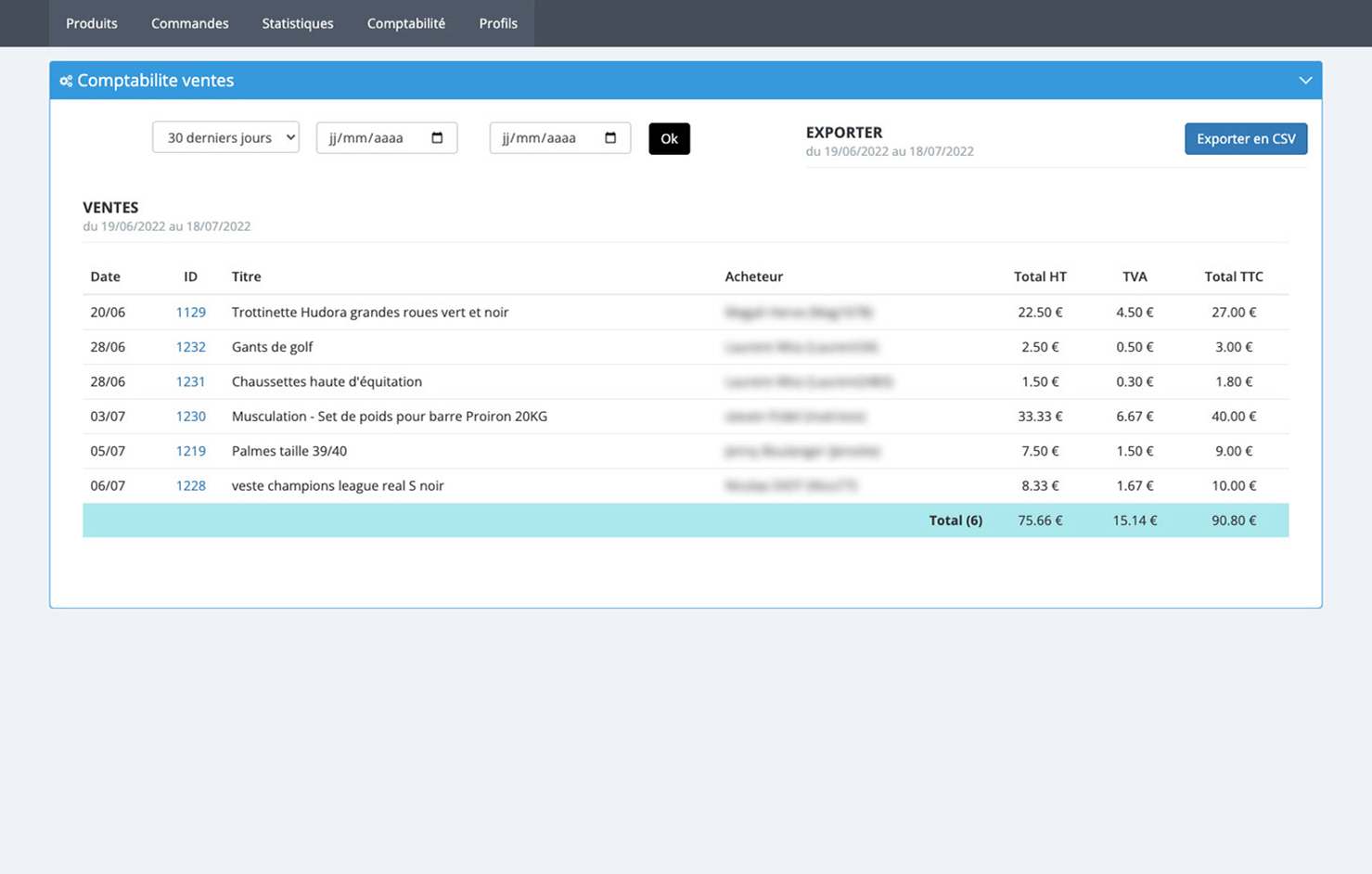Open order ID 1228 link

click(x=190, y=485)
